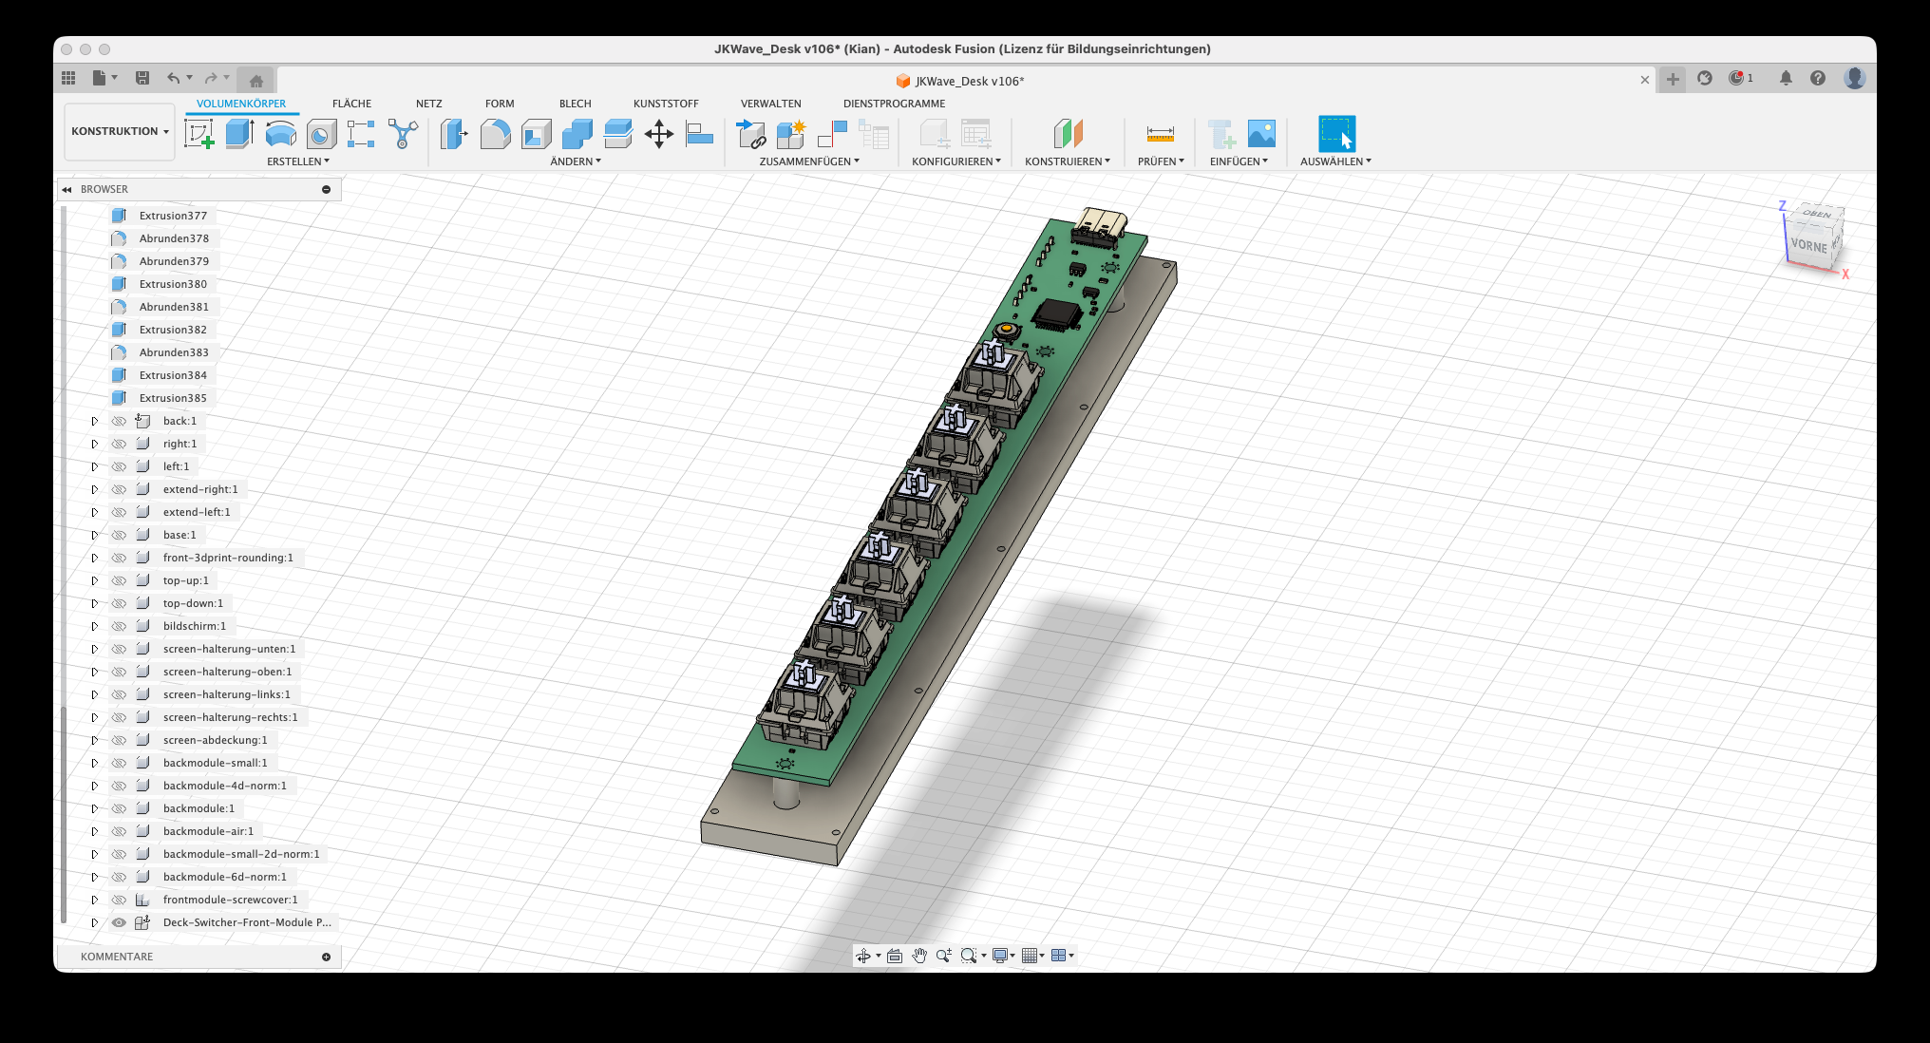Select the Extrude tool icon
1930x1043 pixels.
(239, 134)
